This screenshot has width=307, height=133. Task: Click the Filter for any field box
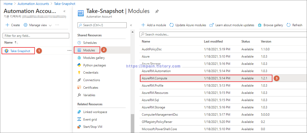click(36, 36)
